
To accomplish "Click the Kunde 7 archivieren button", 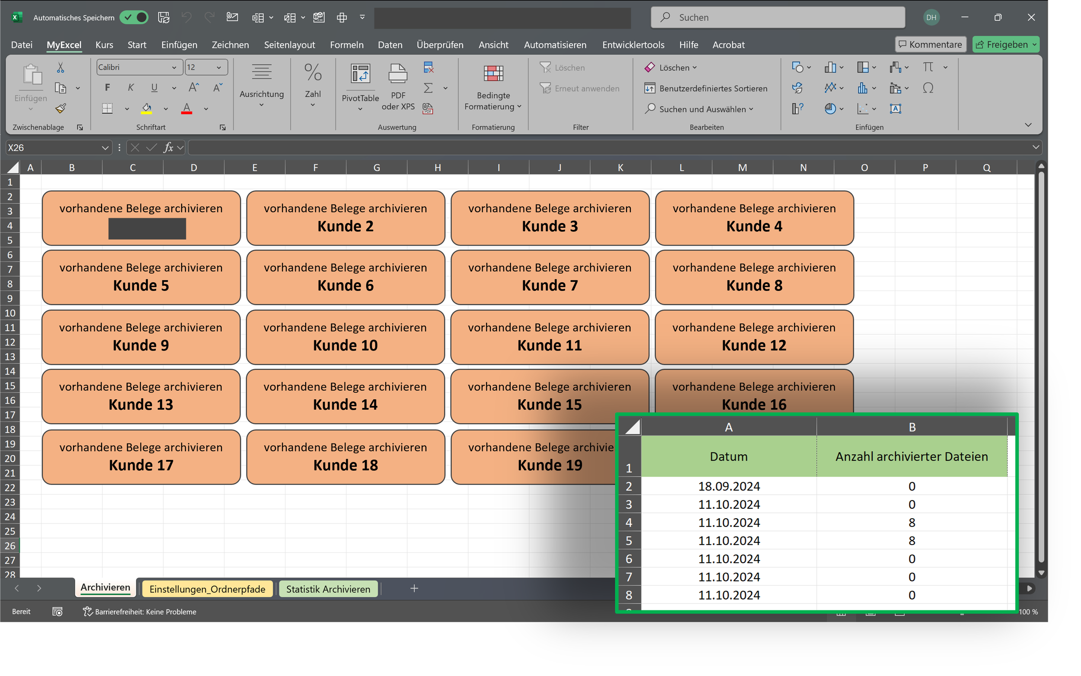I will 550,277.
